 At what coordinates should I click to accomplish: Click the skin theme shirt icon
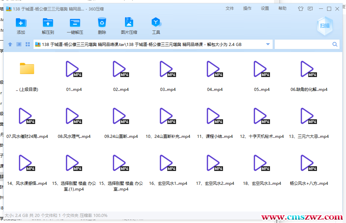click(x=301, y=8)
